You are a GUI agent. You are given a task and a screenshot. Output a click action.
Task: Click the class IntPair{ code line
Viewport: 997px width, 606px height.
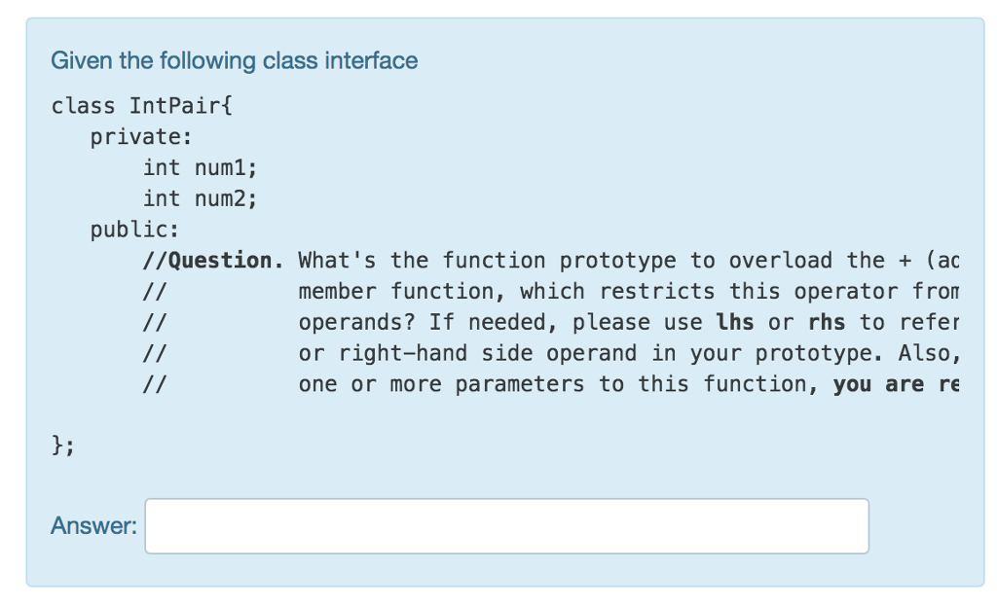click(143, 105)
